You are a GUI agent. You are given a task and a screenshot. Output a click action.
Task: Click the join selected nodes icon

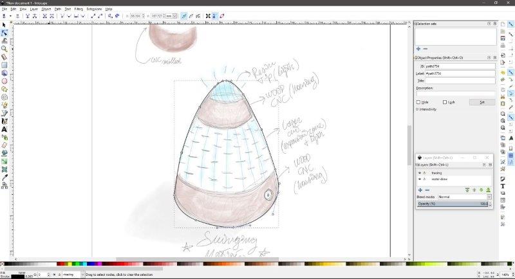pos(28,15)
